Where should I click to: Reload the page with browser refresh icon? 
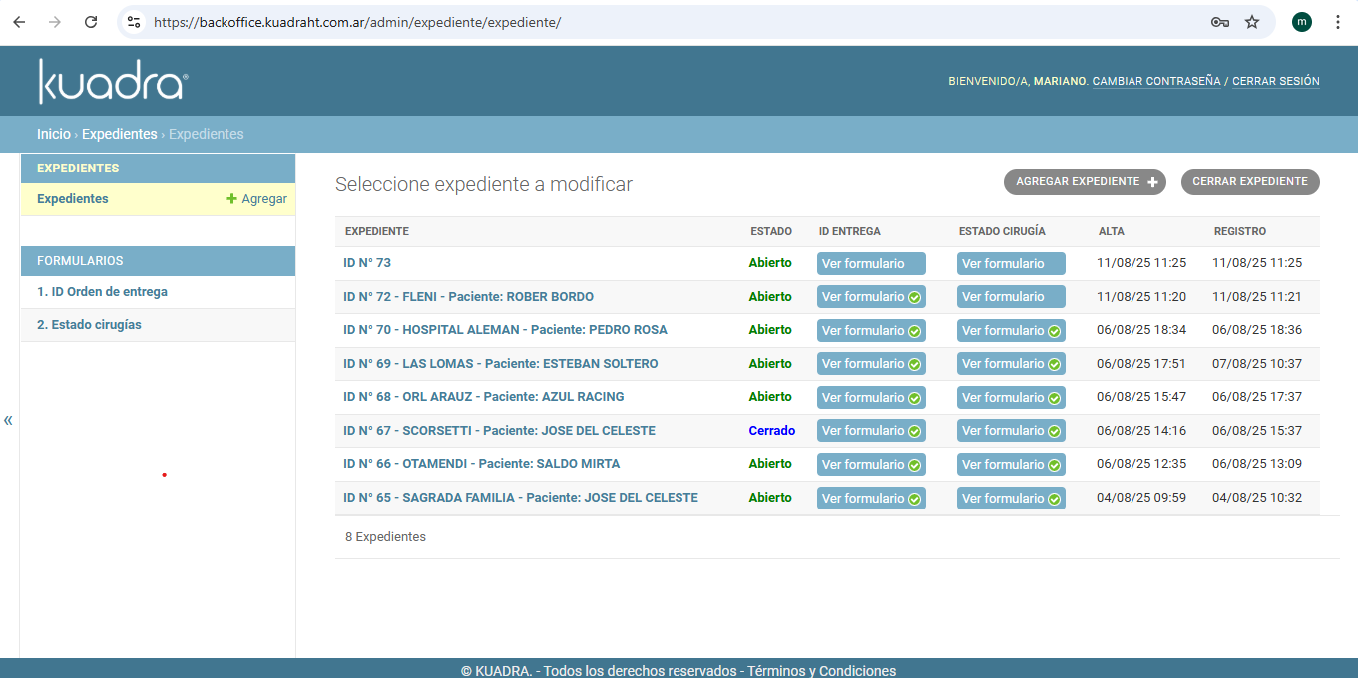91,22
